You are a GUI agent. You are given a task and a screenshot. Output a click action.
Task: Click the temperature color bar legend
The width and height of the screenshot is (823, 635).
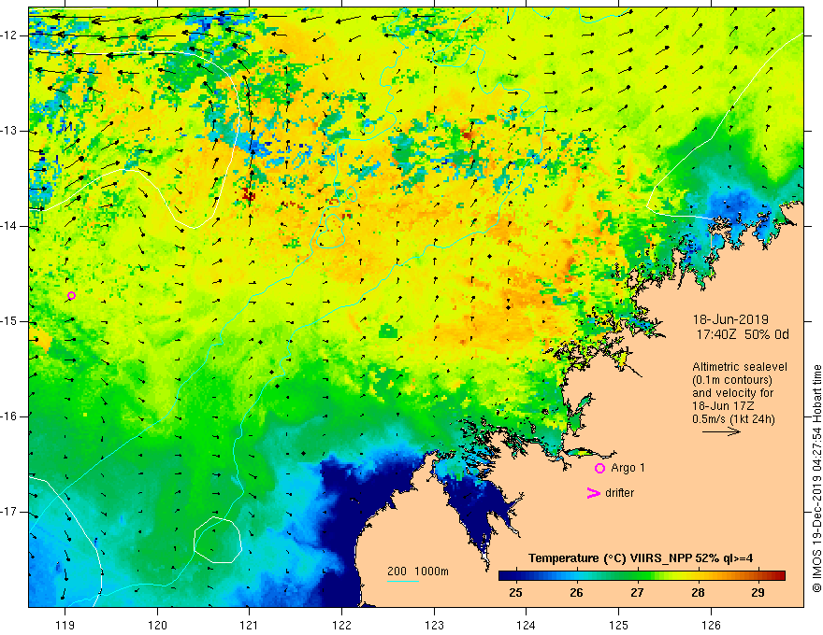[x=642, y=576]
